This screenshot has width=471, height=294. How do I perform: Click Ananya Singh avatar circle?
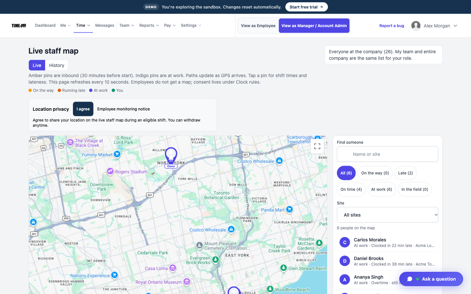(344, 280)
